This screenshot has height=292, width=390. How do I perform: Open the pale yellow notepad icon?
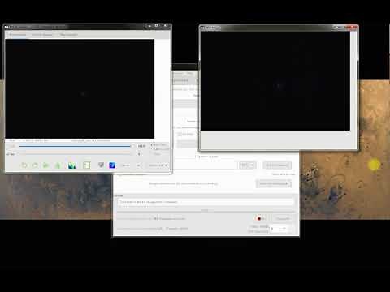[87, 165]
